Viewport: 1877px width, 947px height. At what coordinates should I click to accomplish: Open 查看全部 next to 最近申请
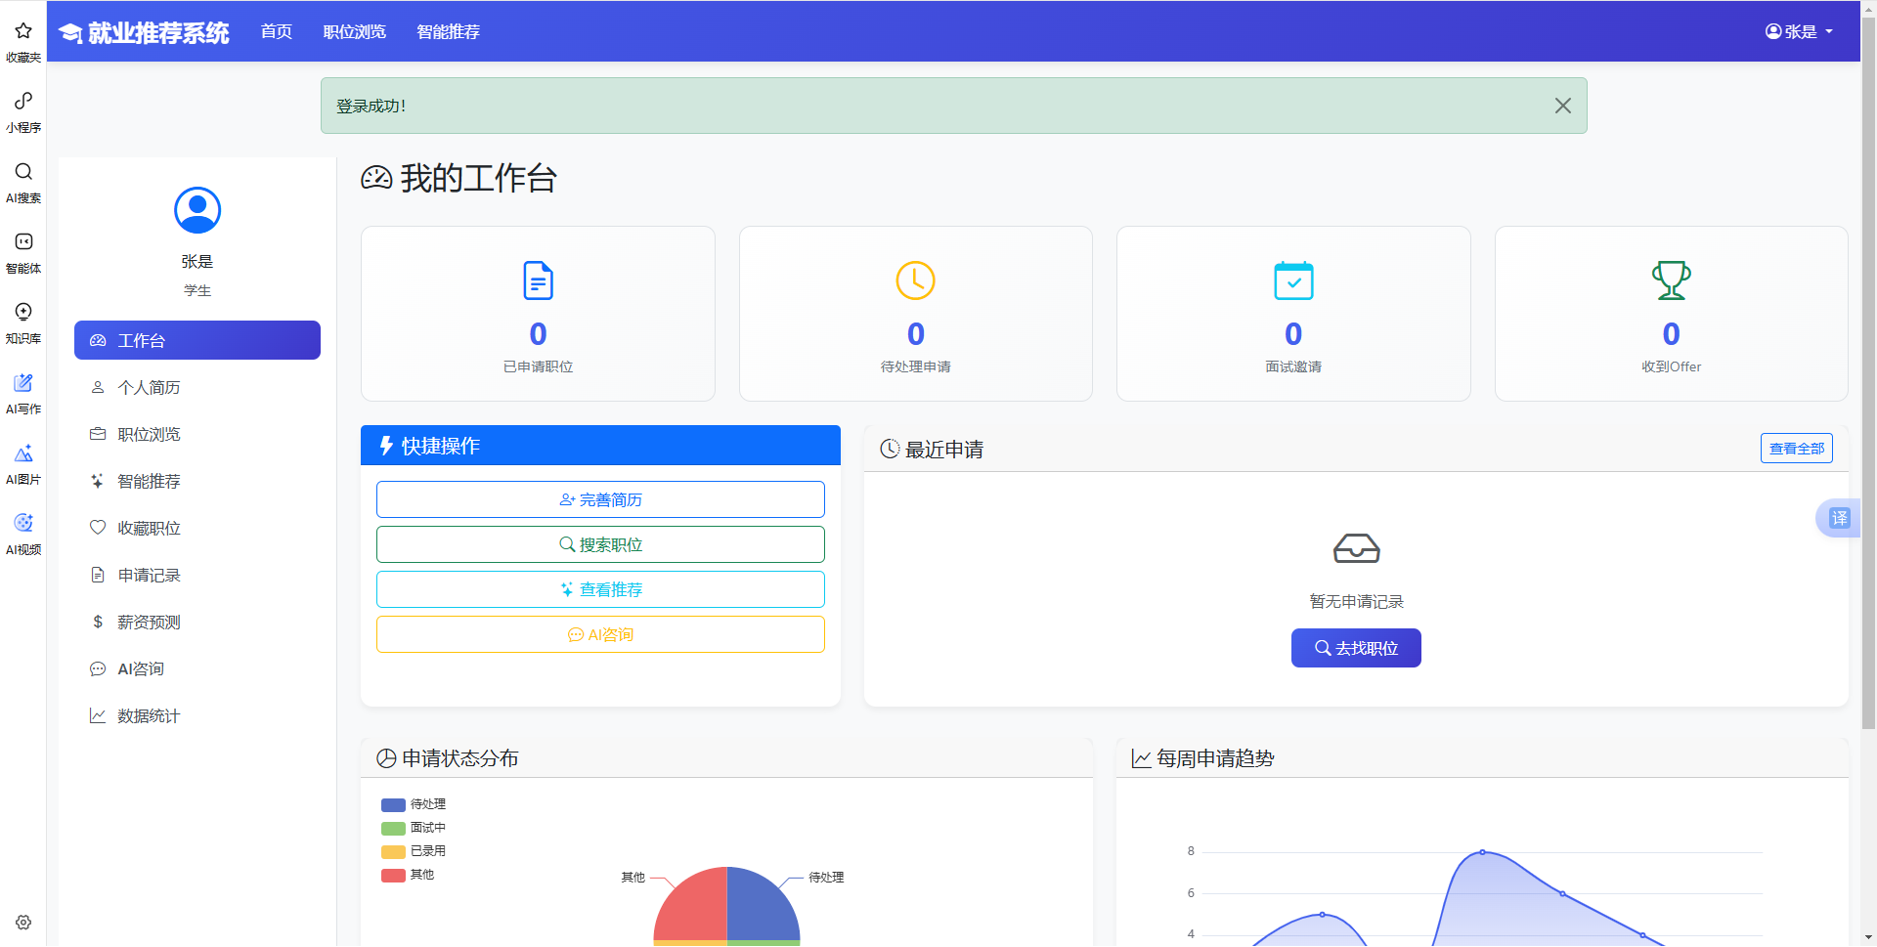(1796, 448)
